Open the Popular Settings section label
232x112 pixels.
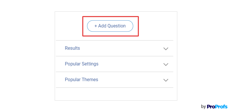(x=82, y=64)
